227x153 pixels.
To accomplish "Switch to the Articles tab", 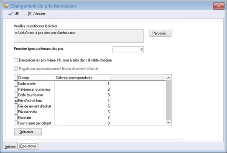I will (10, 146).
